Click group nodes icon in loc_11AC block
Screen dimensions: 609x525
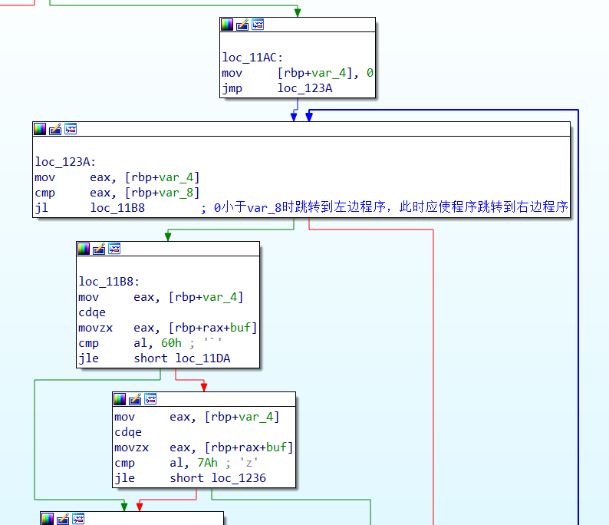[x=258, y=25]
